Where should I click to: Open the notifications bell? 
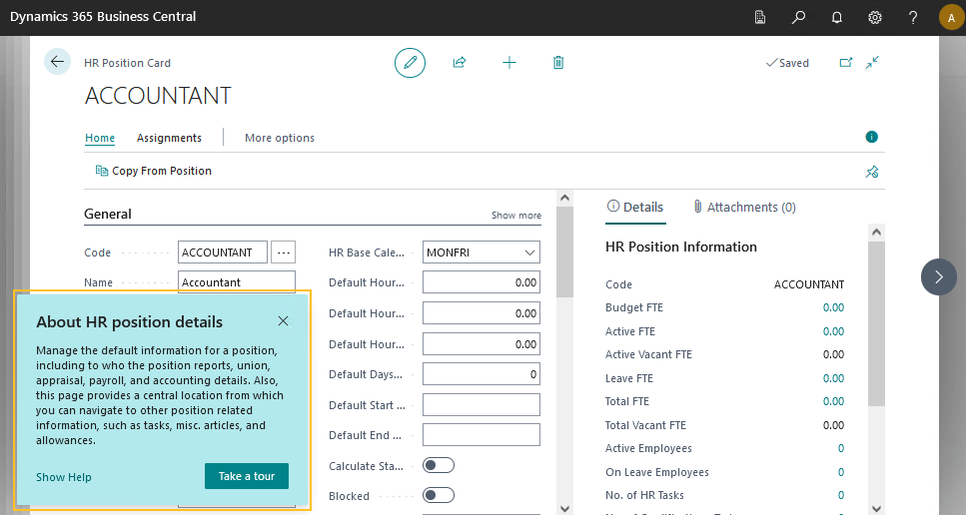tap(837, 17)
